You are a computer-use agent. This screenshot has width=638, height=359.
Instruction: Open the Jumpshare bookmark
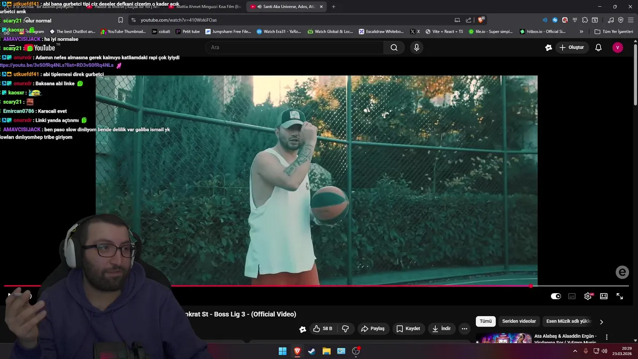[228, 31]
